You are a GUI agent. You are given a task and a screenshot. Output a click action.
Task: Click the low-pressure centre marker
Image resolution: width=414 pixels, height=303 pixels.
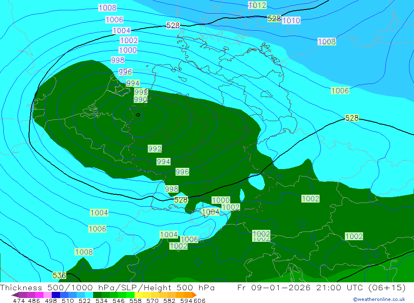(138, 115)
